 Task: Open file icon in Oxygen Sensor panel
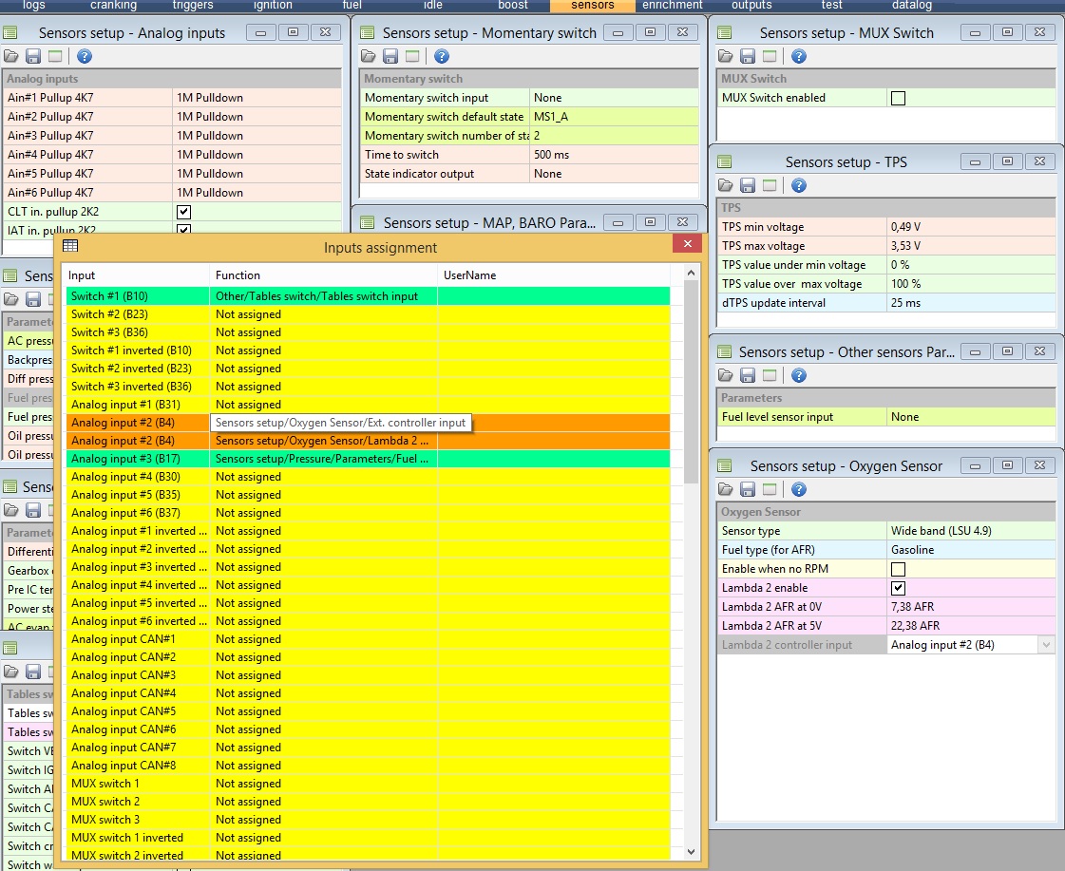(x=726, y=490)
